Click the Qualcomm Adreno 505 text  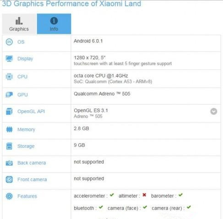pos(102,94)
